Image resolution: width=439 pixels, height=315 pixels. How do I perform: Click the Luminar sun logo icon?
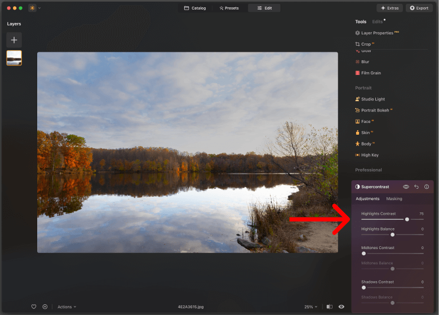coord(33,8)
